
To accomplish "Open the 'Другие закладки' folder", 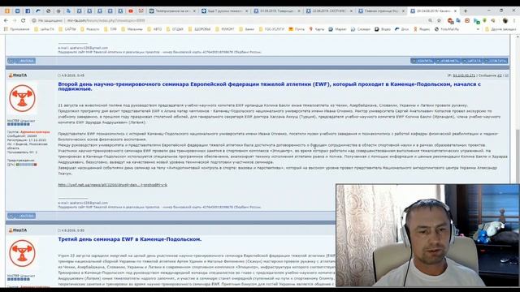I will pos(500,29).
